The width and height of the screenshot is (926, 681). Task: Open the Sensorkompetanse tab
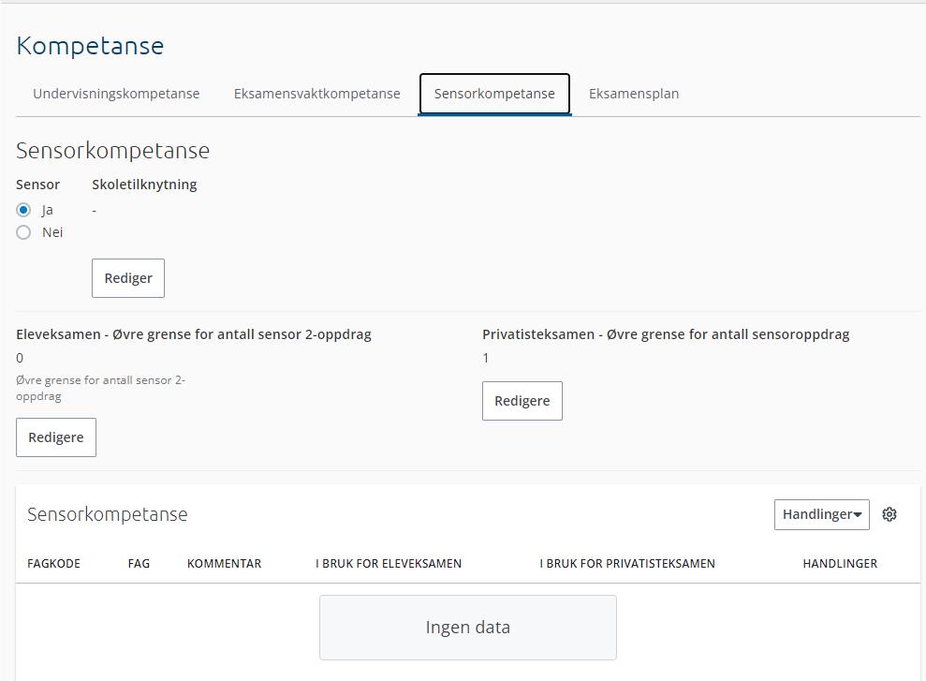click(x=494, y=94)
